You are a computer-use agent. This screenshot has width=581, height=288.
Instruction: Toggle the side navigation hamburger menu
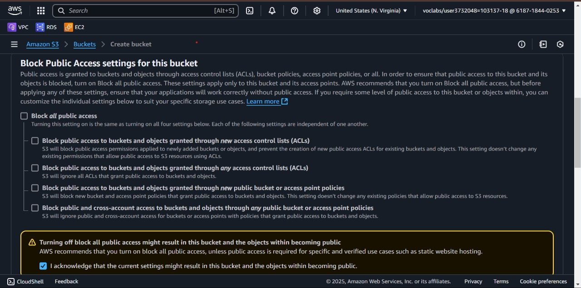point(15,44)
